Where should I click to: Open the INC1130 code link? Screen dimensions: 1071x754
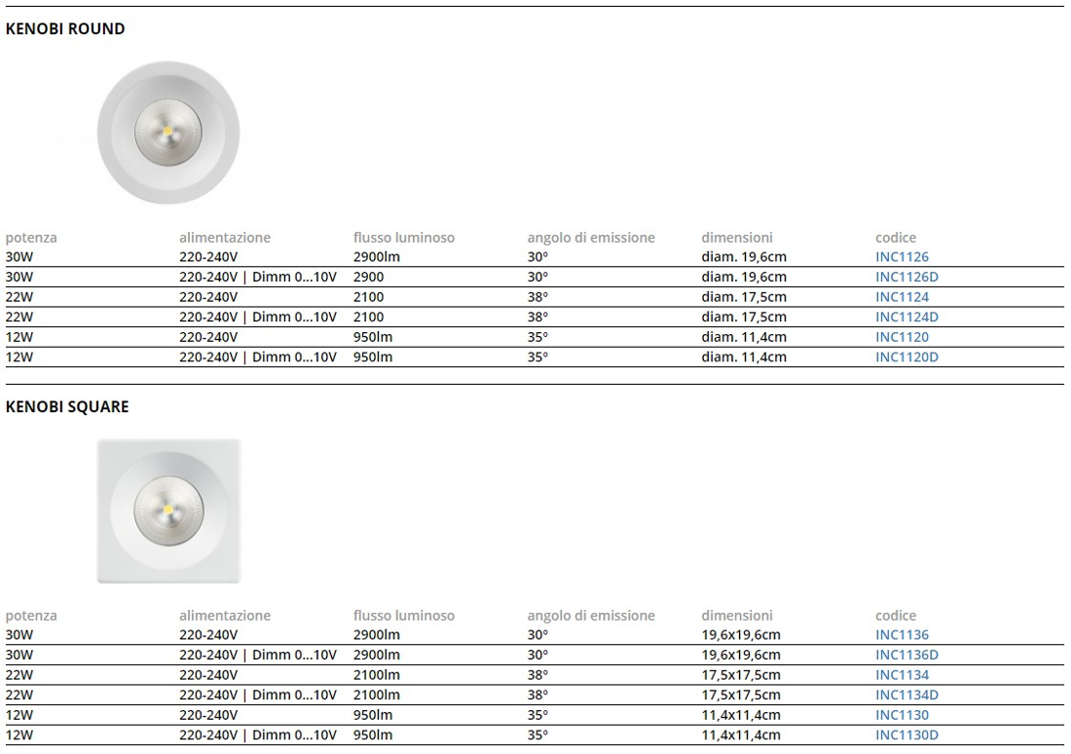coord(902,715)
